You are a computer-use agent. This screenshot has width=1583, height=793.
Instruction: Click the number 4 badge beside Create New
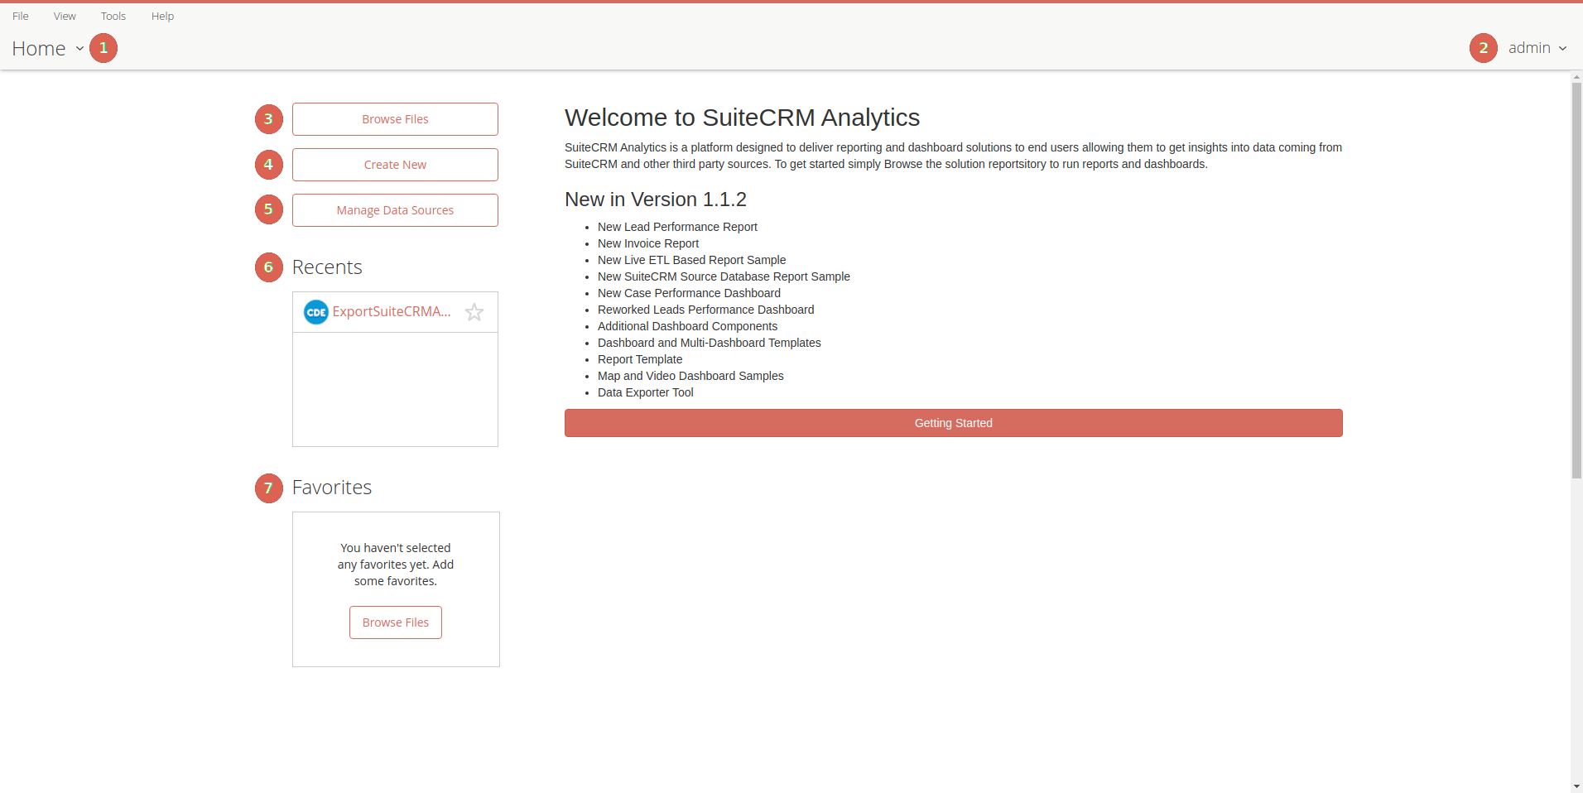(268, 165)
